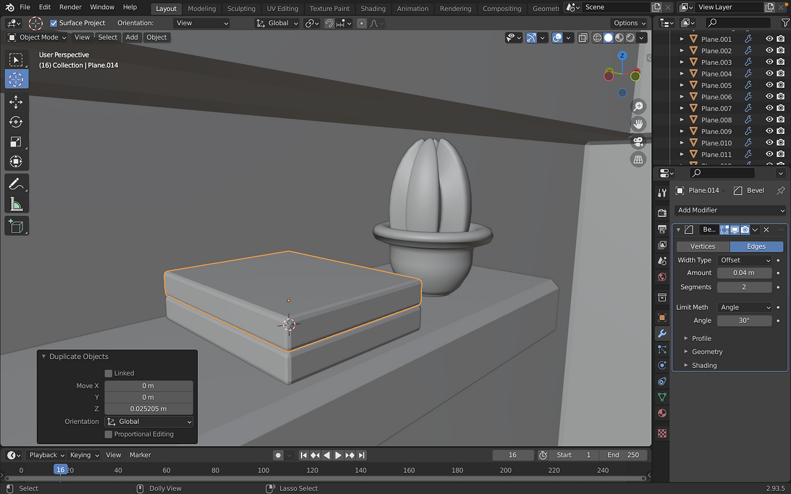Select the Vertices bevel mode button

(x=703, y=246)
